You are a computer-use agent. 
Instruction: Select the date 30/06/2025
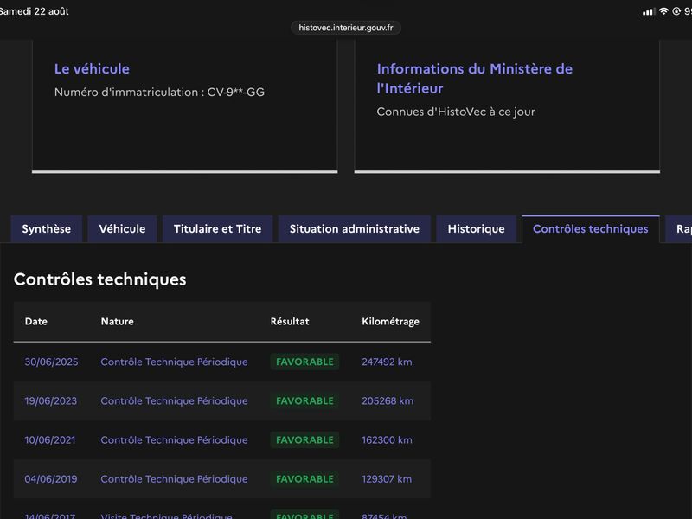click(x=51, y=362)
